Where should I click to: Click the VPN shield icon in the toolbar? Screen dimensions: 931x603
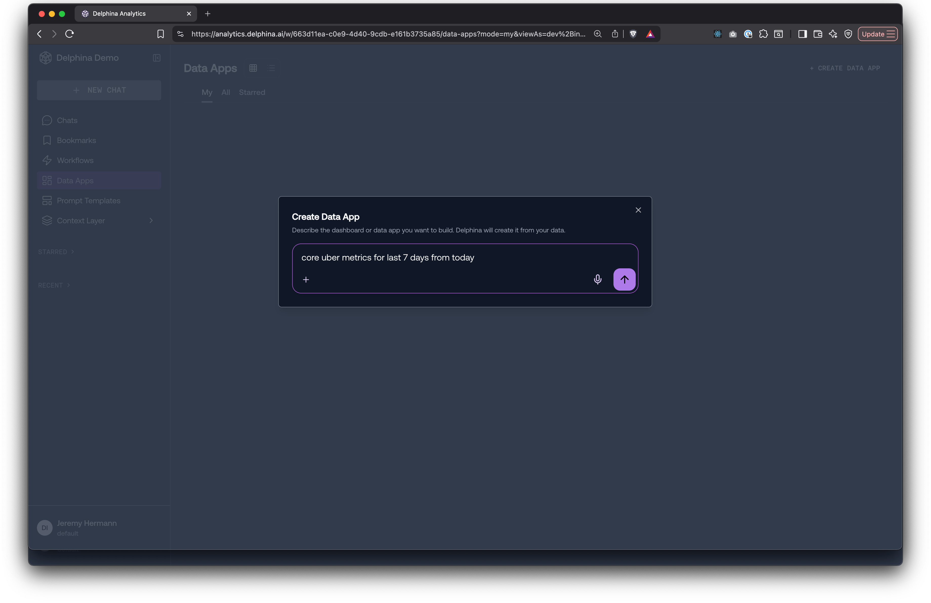point(848,34)
